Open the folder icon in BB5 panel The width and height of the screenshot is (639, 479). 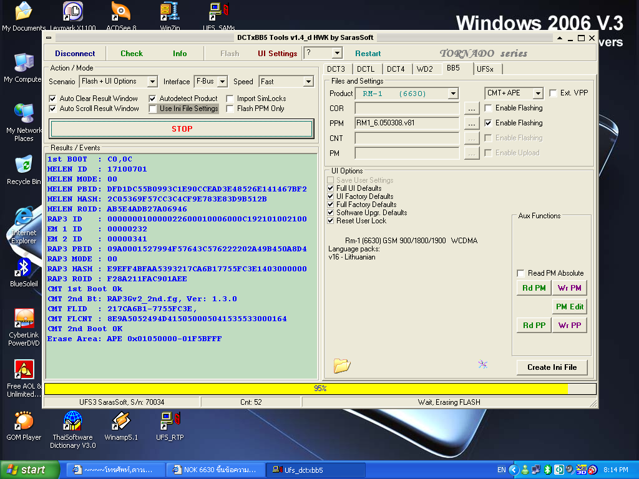(x=341, y=365)
